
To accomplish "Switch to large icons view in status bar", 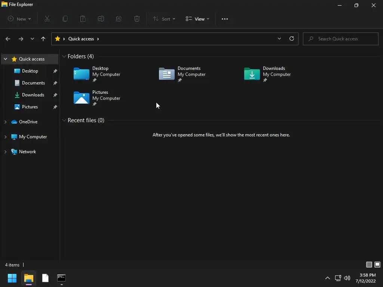I will click(x=377, y=265).
